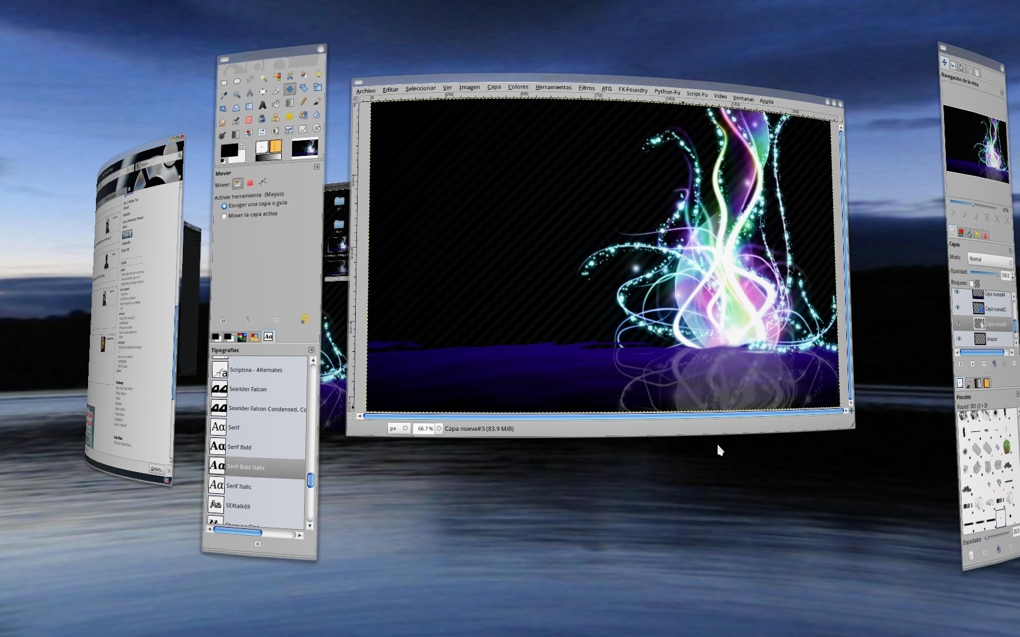Select the Scissors Select tool
The height and width of the screenshot is (637, 1020).
(290, 76)
